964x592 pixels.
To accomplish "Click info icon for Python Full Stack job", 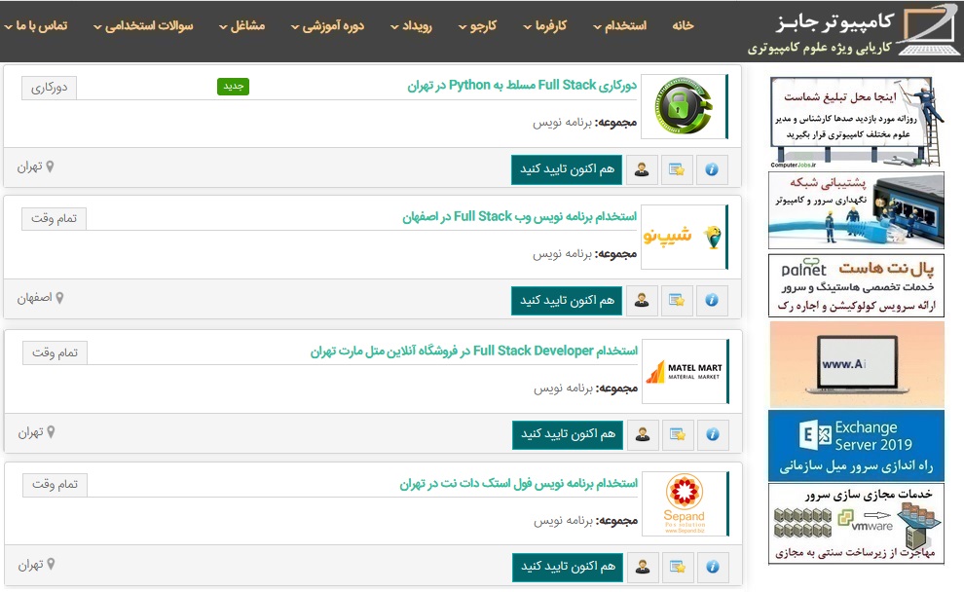I will [x=712, y=169].
